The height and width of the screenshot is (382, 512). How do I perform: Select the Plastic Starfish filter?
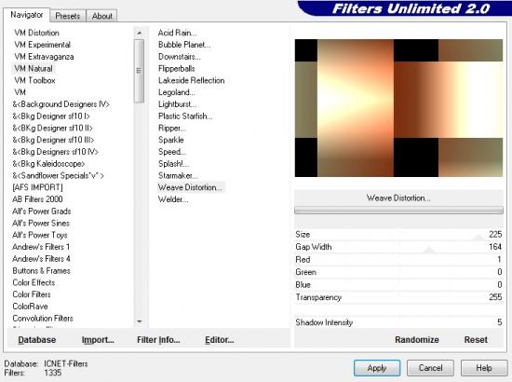pos(185,116)
